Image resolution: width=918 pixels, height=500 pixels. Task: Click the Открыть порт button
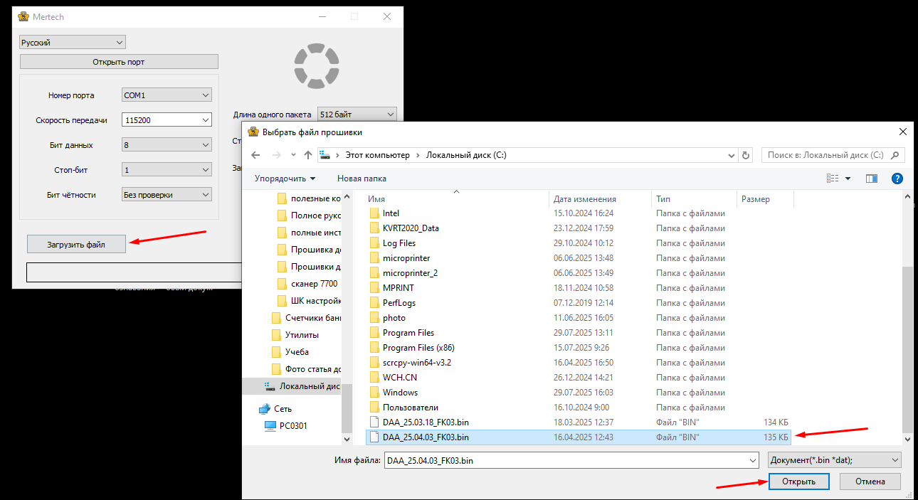[x=119, y=62]
